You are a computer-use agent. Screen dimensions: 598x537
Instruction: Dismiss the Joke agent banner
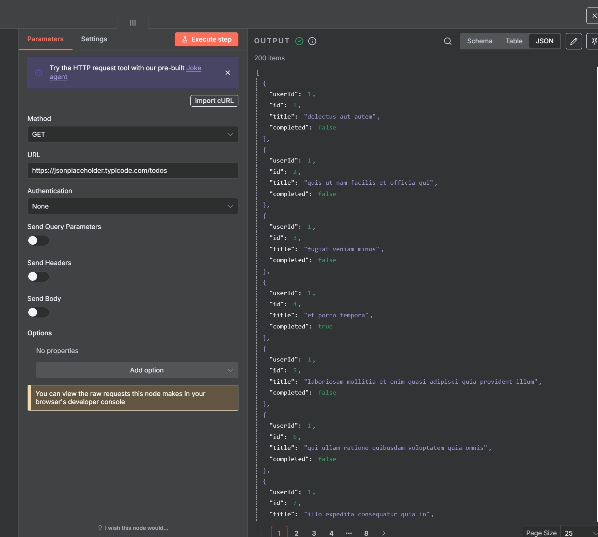227,73
